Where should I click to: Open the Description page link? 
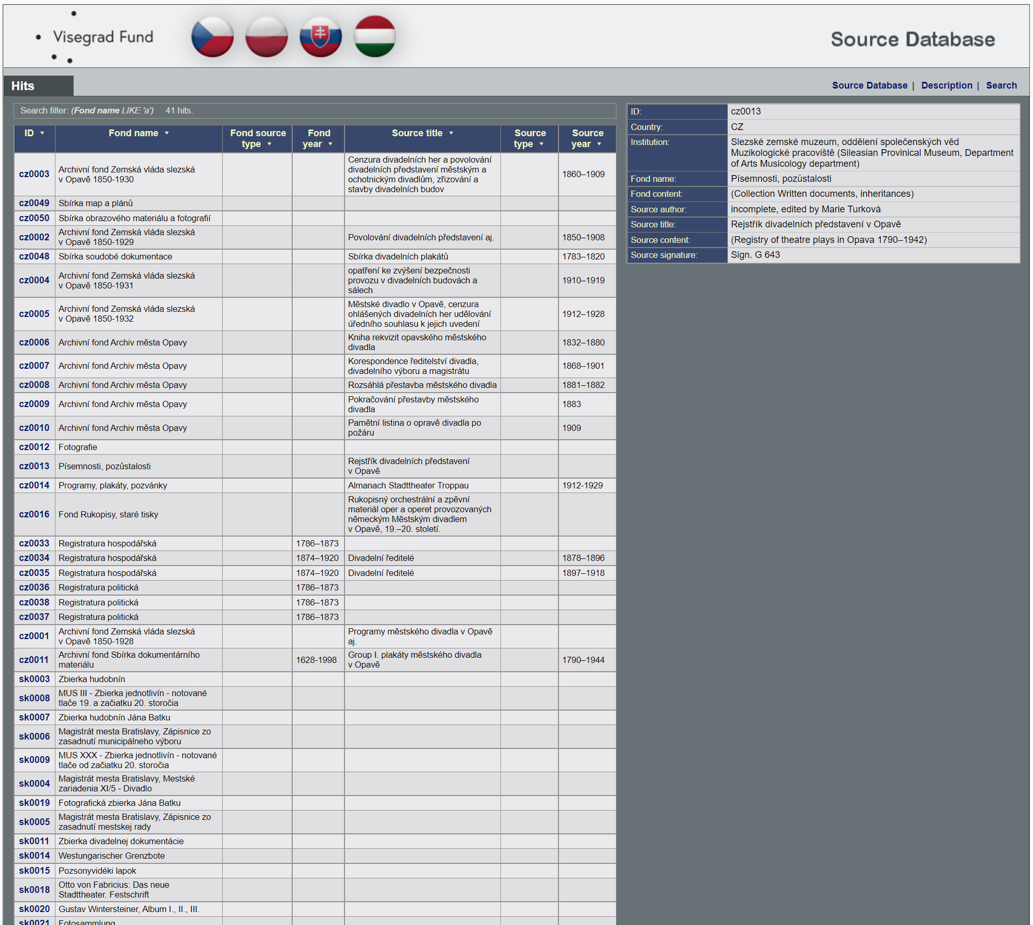coord(946,85)
